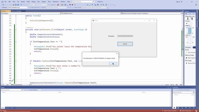This screenshot has height=112, width=199.
Task: Click the Continue debugging button
Action: 52,5
